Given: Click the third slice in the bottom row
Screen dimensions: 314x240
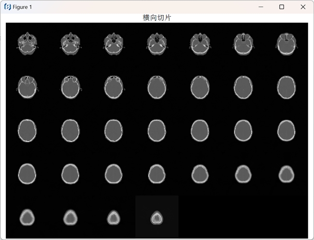Looking at the screenshot, I should pos(114,218).
